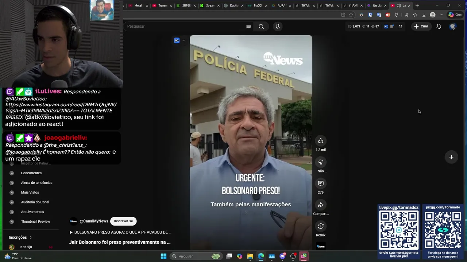
Task: Open browser settings and more menu
Action: point(441,15)
